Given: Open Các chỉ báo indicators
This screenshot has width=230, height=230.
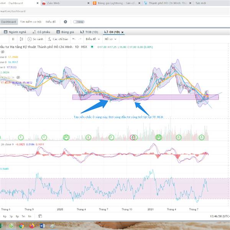Looking at the screenshot, I should click(58, 39).
